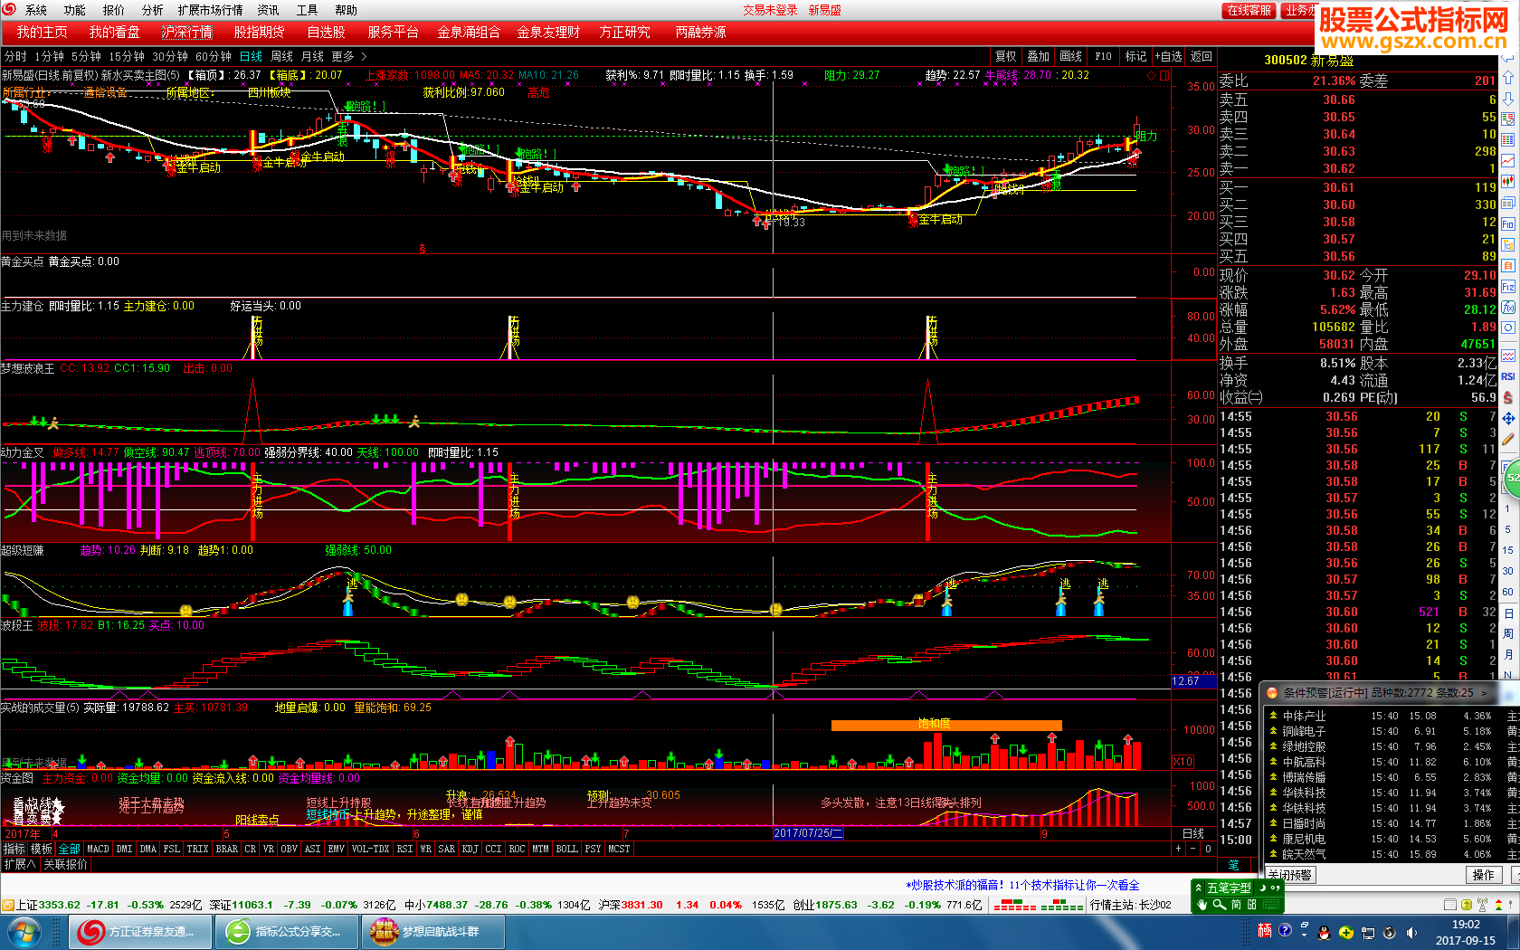Click the blue move-arrows sidebar icon
Screen dimensions: 1520x950
(1508, 419)
